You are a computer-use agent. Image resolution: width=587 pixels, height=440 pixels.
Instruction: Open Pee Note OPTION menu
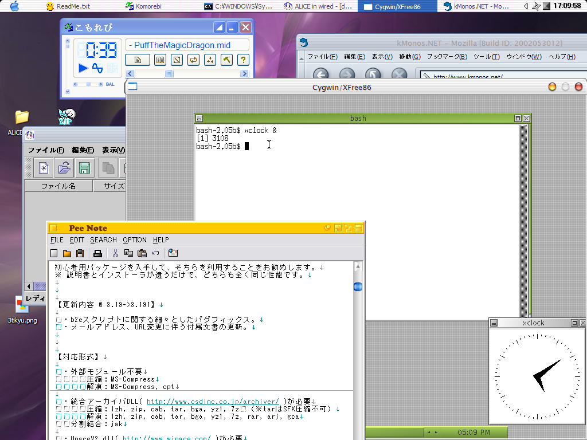click(135, 240)
